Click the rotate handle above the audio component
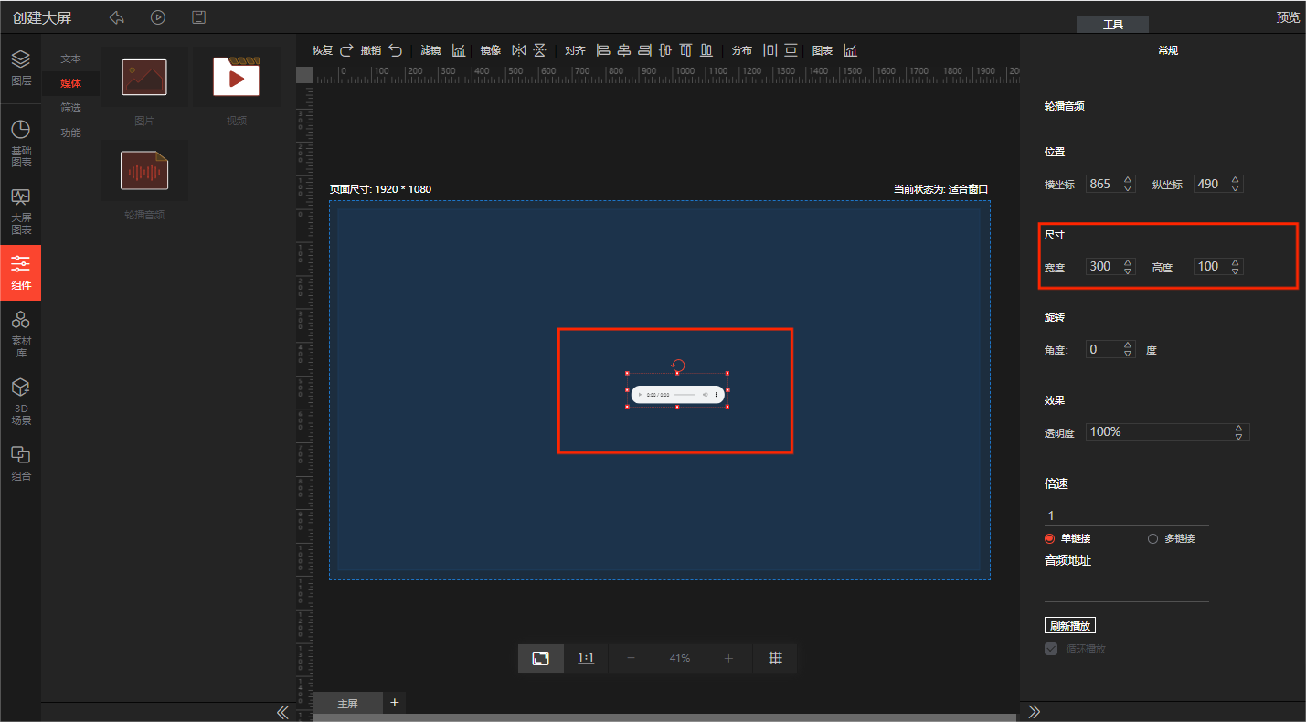Screen dimensions: 1306x722 tap(677, 365)
